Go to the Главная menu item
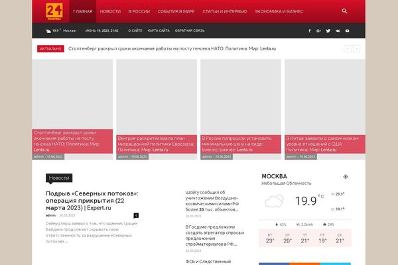398x265 pixels. 82,11
